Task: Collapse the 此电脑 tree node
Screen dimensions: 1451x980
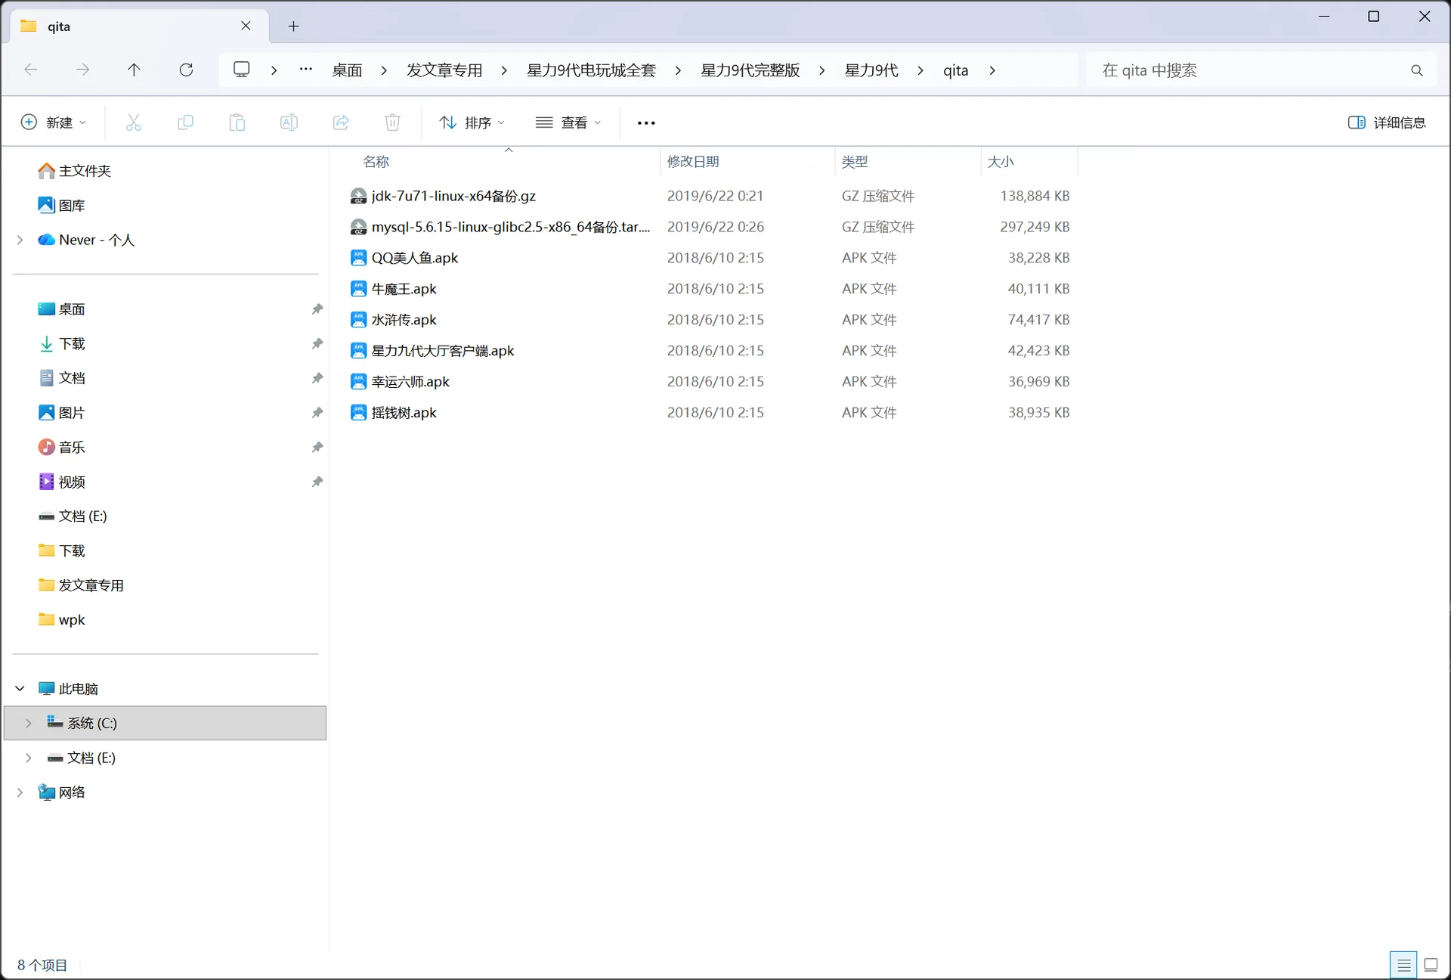Action: (20, 688)
